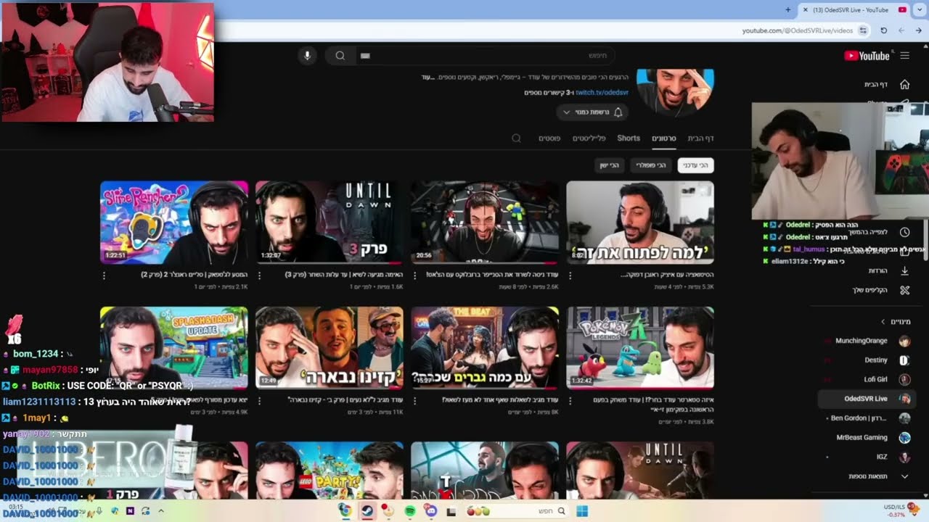Open site settings icon in address bar
Screen dimensions: 929x522
point(863,30)
